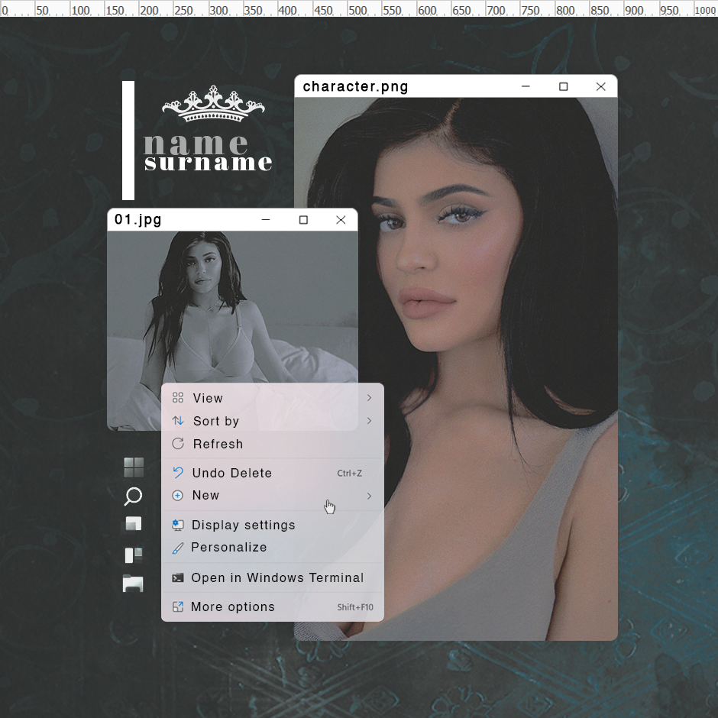Click the crown logo above name

point(213,103)
